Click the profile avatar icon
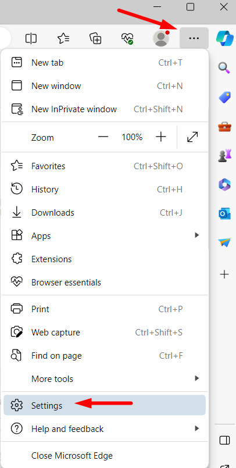Viewport: 236px width, 468px height. tap(161, 38)
